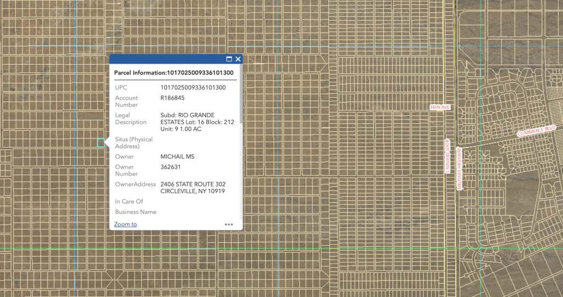Image resolution: width=563 pixels, height=297 pixels.
Task: Close the Parcel Information popup
Action: pos(238,59)
